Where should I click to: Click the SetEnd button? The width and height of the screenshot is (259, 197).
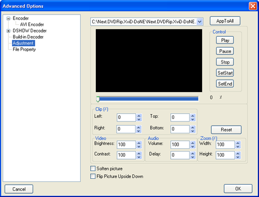(225, 84)
